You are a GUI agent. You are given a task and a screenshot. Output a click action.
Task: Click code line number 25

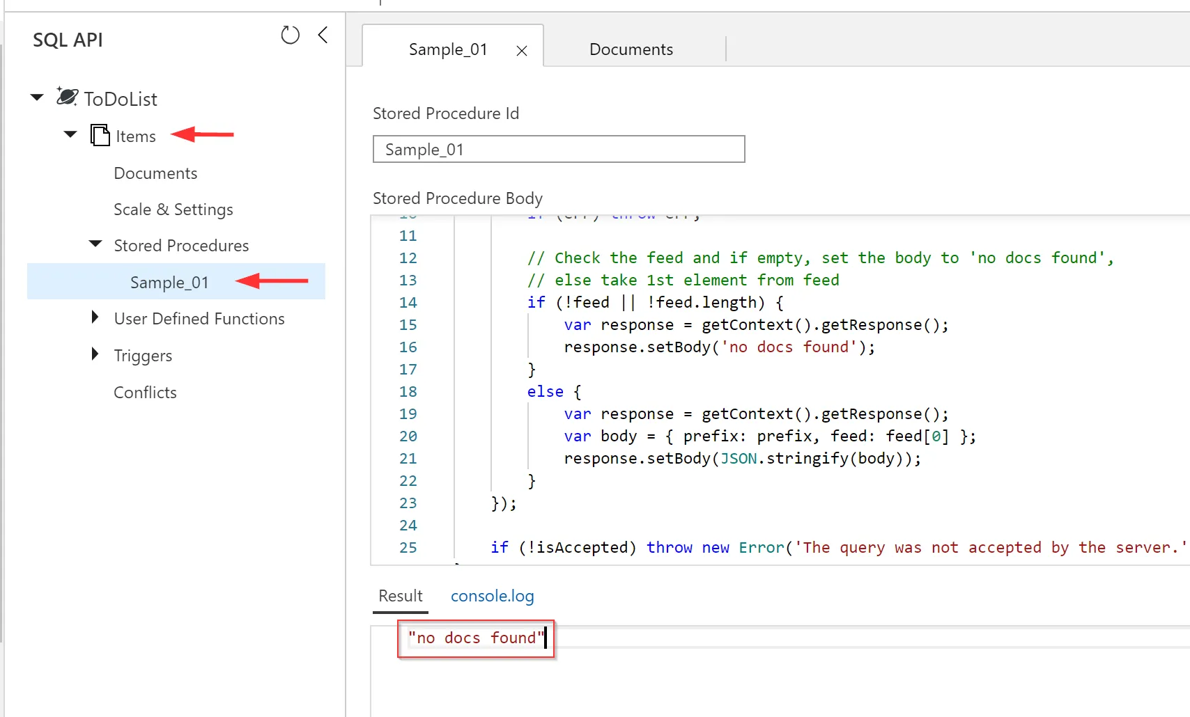408,548
